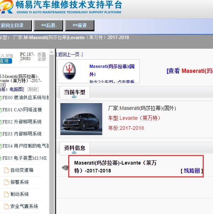Select 报警系统 in the tree

coord(20,182)
